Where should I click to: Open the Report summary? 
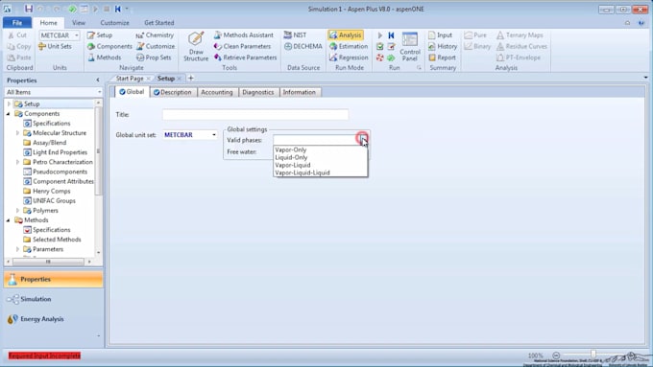click(x=442, y=57)
